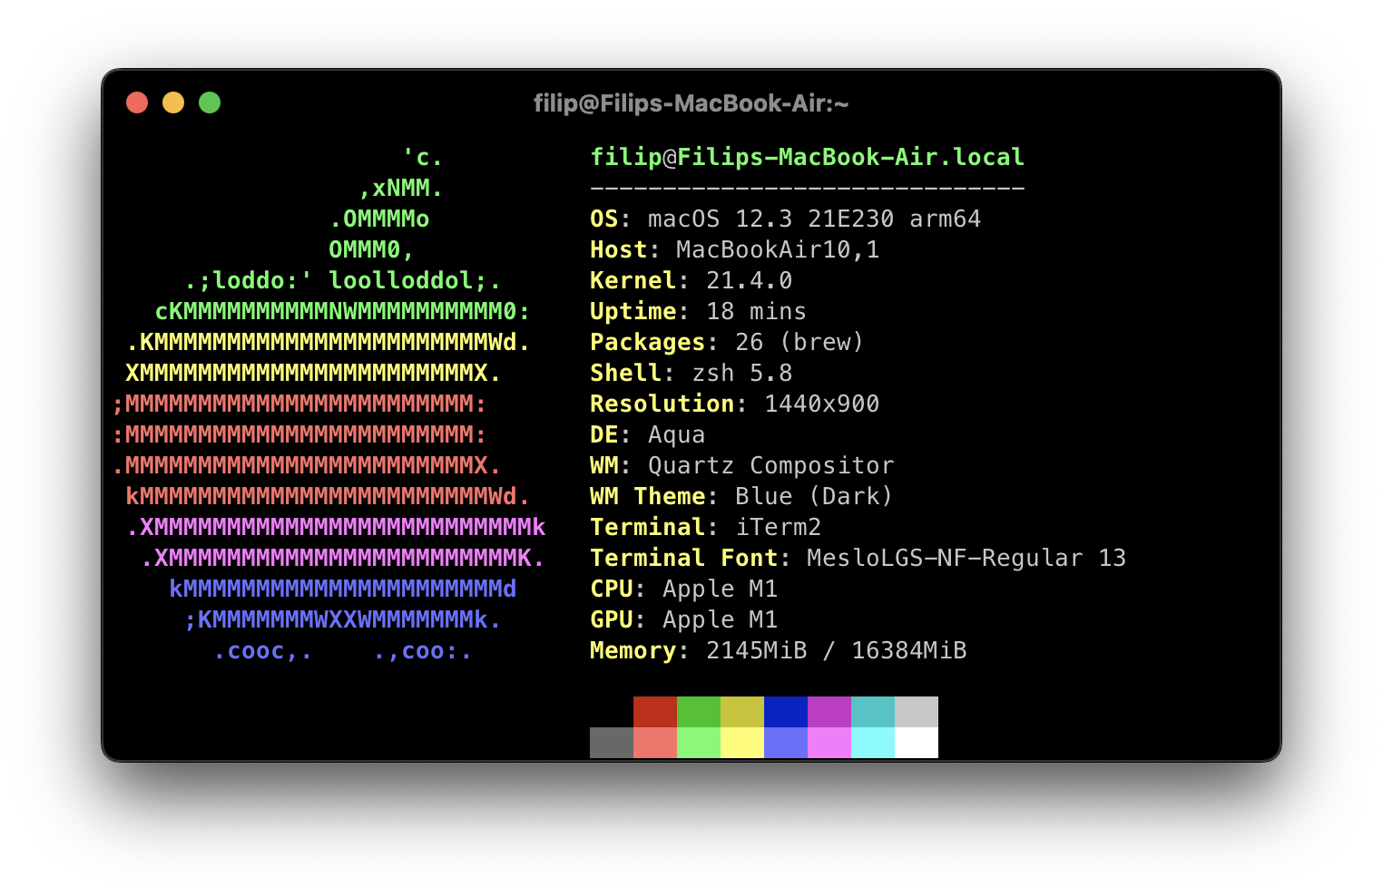Click the Uptime value 18 mins
This screenshot has width=1383, height=896.
click(757, 311)
